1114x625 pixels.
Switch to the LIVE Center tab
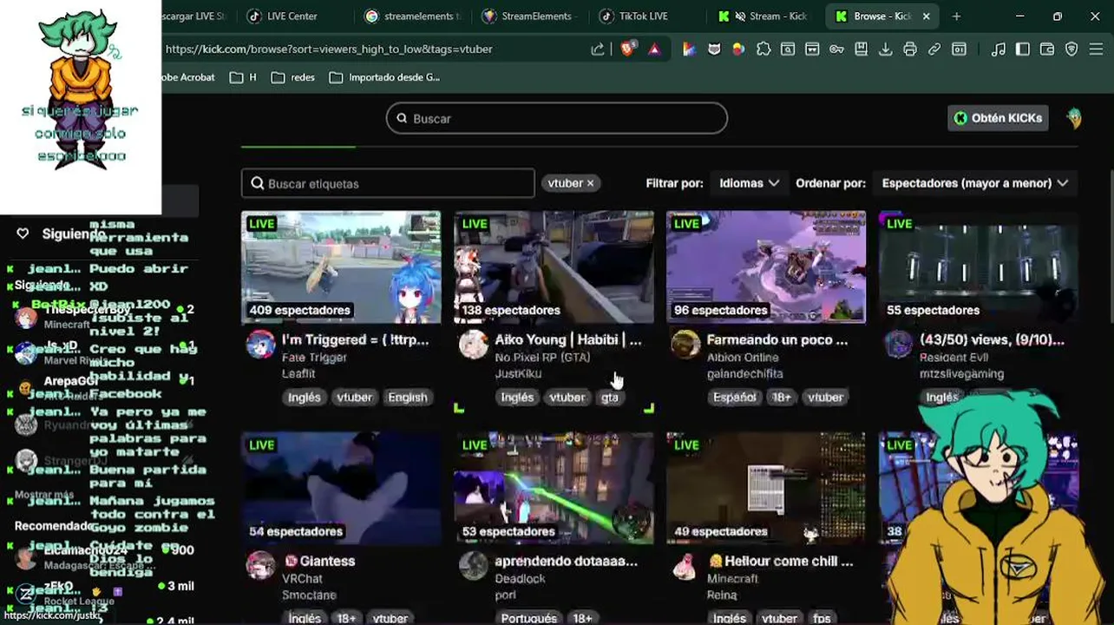point(292,16)
